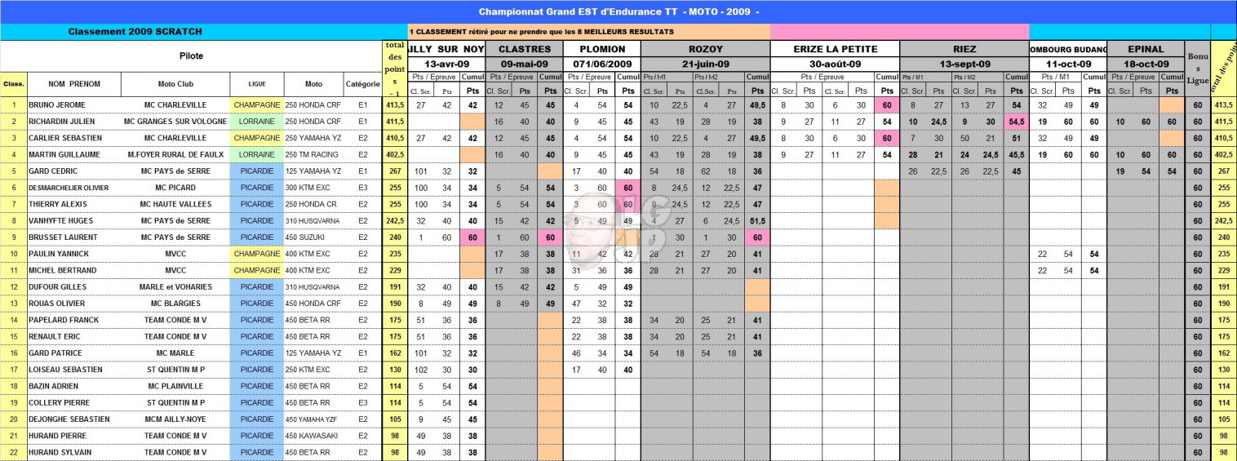This screenshot has height=461, width=1237.
Task: Select pilot name 'BAZIN ADRIEN'
Action: (55, 386)
